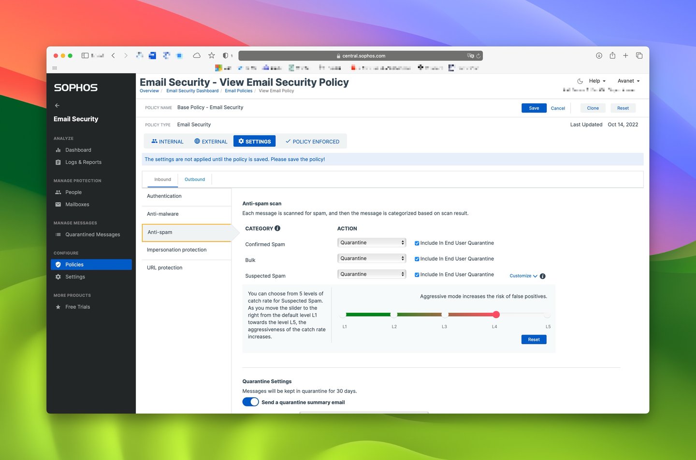The width and height of the screenshot is (696, 460).
Task: Click the bookmark star icon in toolbar
Action: (211, 56)
